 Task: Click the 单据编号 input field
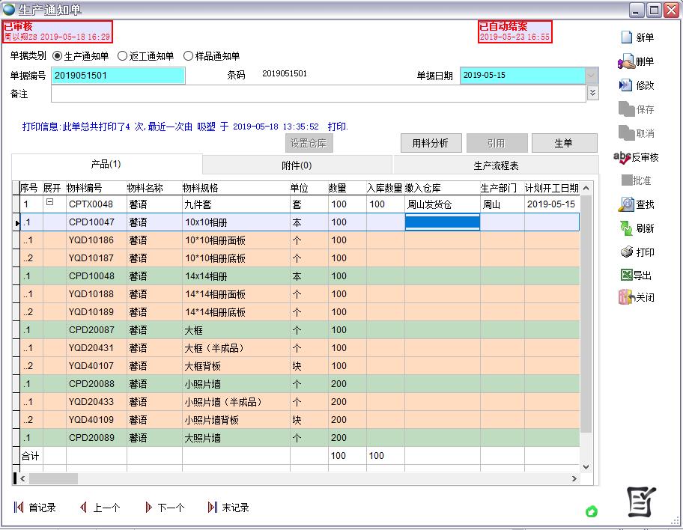click(118, 76)
